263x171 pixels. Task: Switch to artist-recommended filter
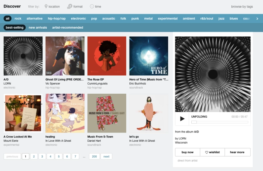67,28
